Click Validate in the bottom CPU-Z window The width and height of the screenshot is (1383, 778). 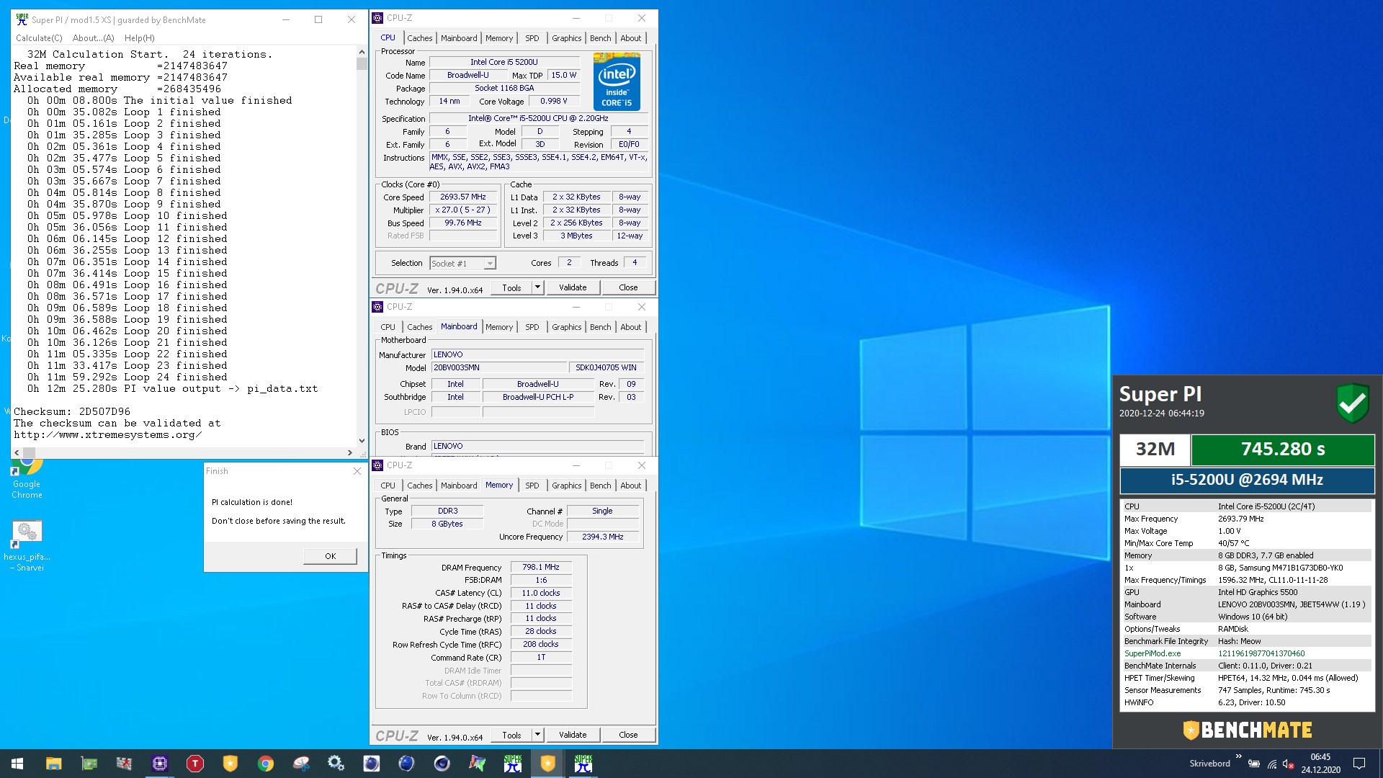(573, 735)
